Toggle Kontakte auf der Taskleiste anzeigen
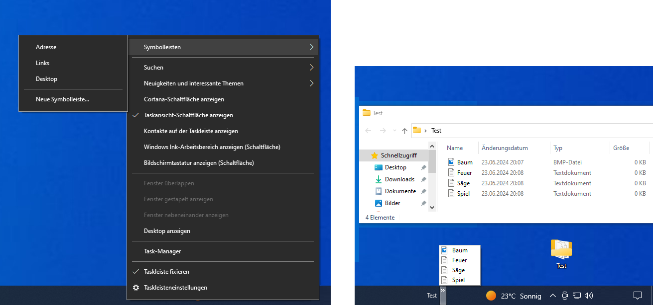 223,131
